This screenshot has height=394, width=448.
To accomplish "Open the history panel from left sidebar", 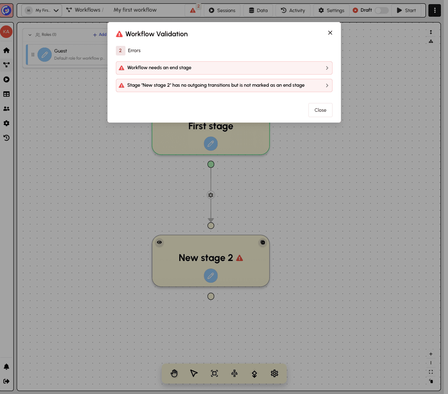I will pos(6,138).
